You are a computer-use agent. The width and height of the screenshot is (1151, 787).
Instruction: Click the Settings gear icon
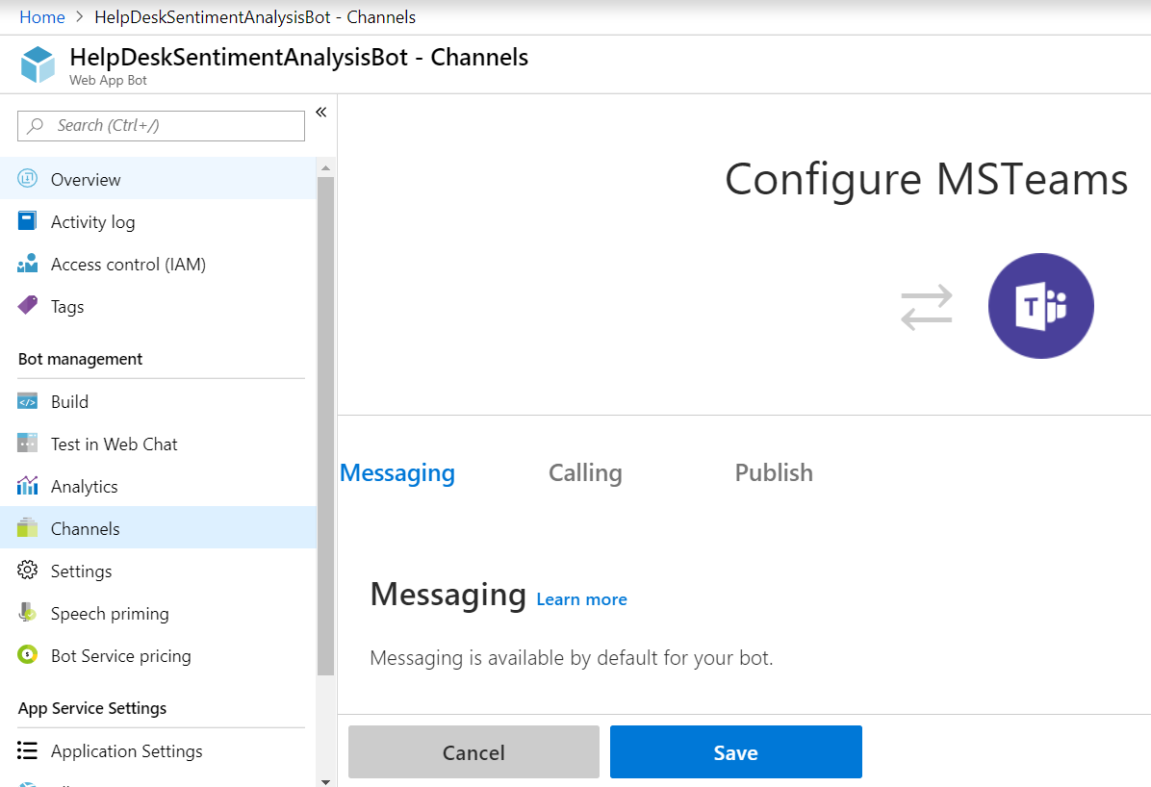coord(28,571)
